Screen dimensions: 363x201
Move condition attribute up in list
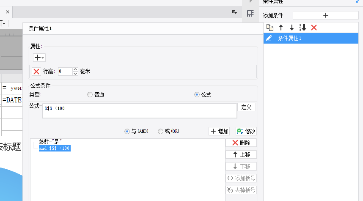pos(281,28)
